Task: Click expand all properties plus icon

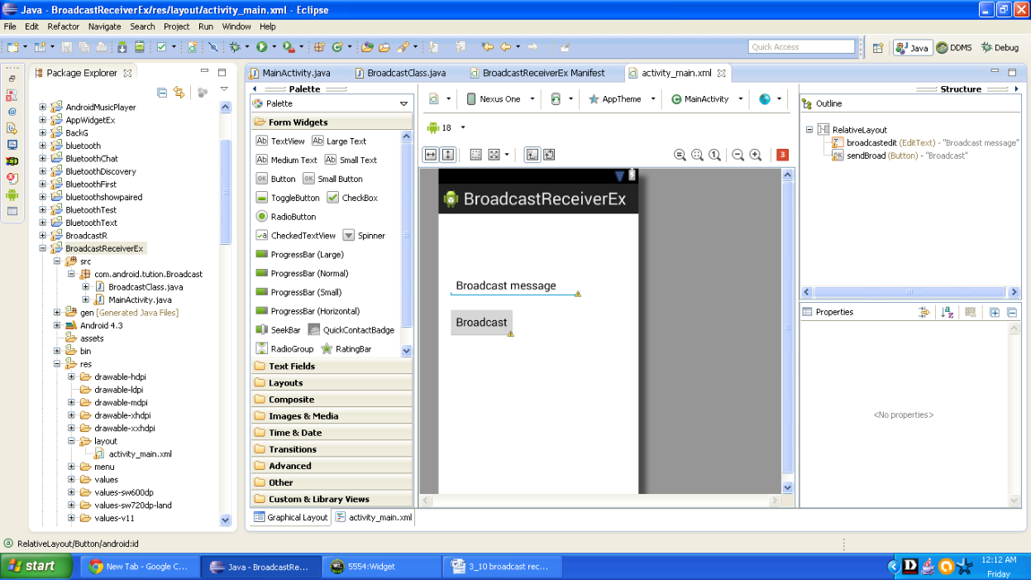Action: 995,312
